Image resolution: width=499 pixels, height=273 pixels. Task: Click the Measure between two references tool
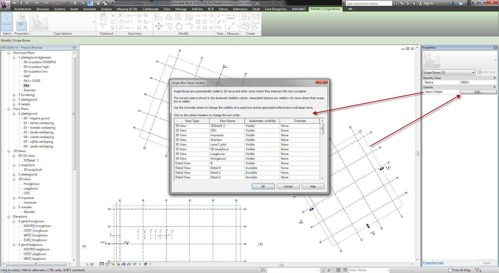point(231,16)
